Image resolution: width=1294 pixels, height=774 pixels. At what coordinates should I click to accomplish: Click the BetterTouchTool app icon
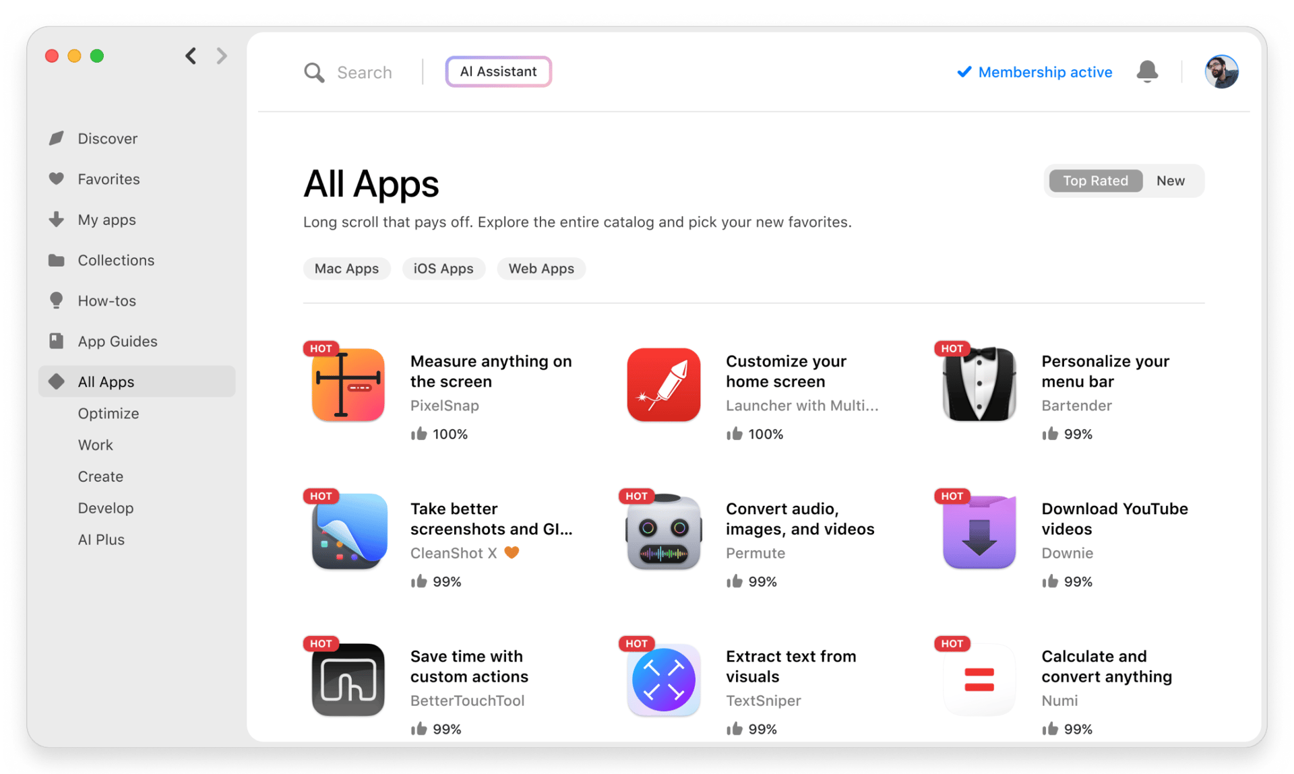(x=347, y=680)
